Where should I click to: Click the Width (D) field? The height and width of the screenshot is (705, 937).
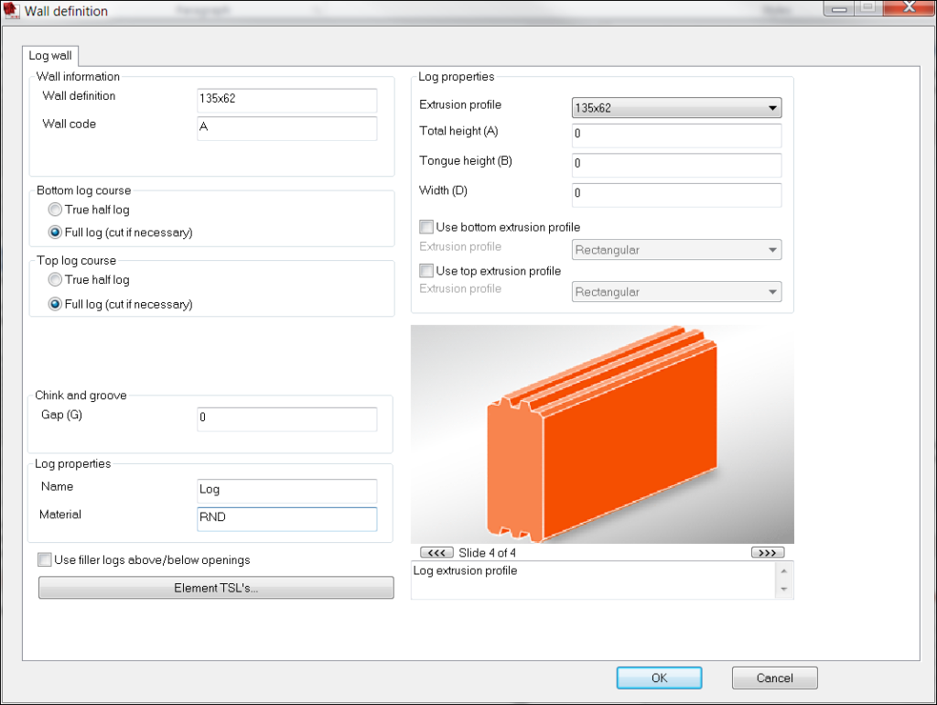676,195
